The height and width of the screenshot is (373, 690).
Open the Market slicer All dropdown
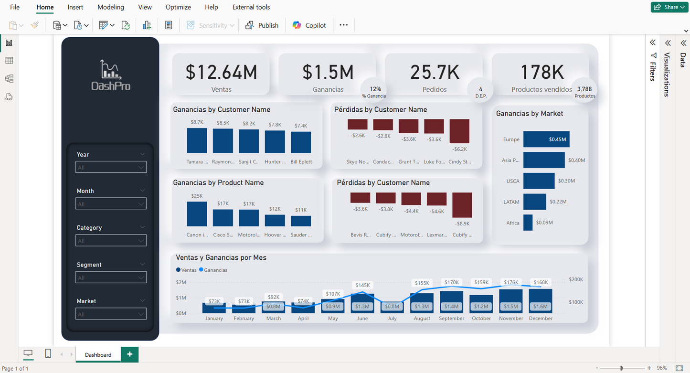111,314
